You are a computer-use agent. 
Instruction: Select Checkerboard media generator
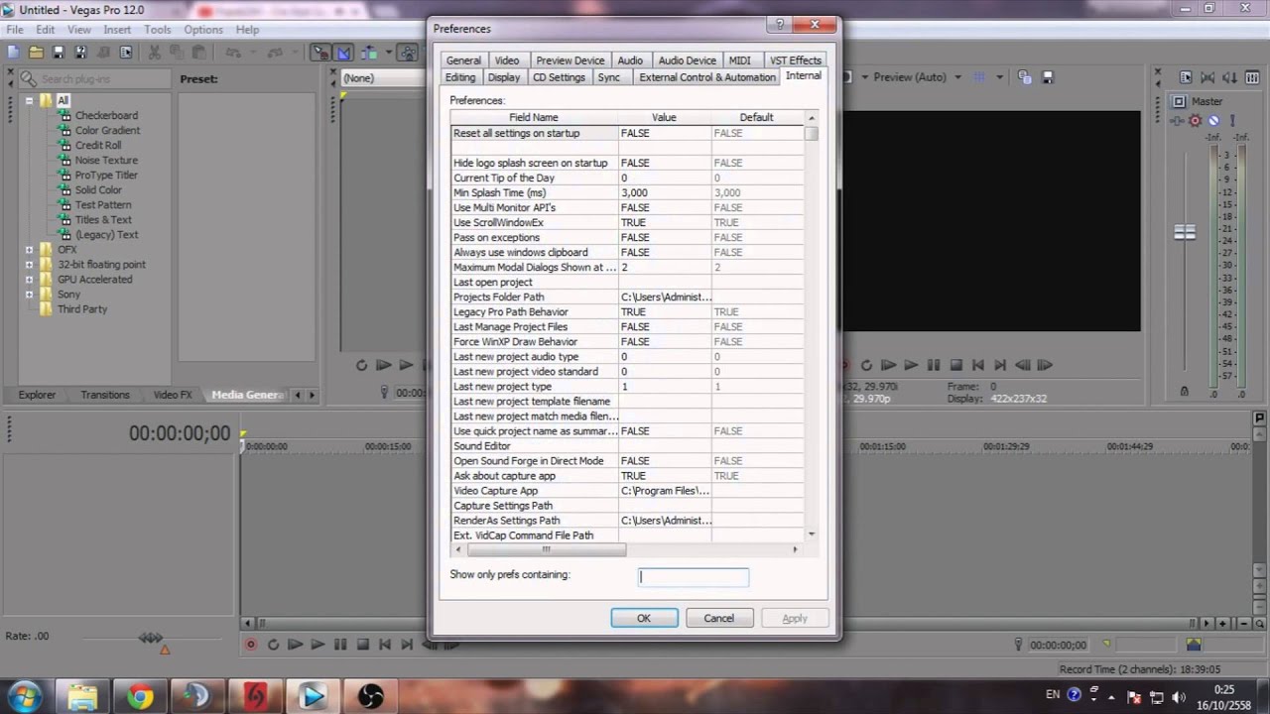[106, 116]
